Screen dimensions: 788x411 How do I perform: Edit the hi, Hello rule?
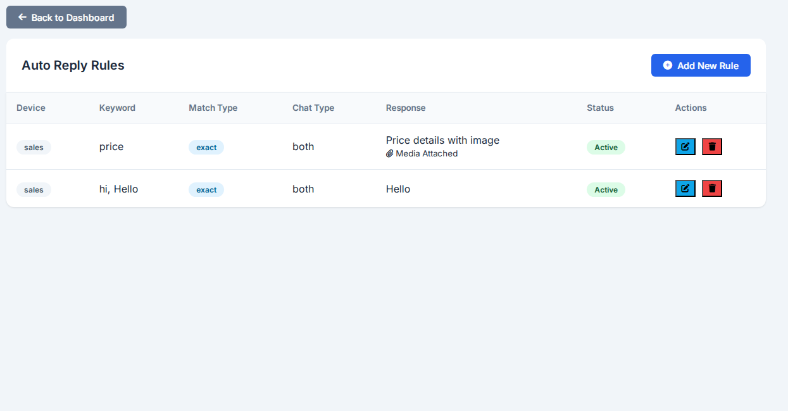tap(685, 189)
